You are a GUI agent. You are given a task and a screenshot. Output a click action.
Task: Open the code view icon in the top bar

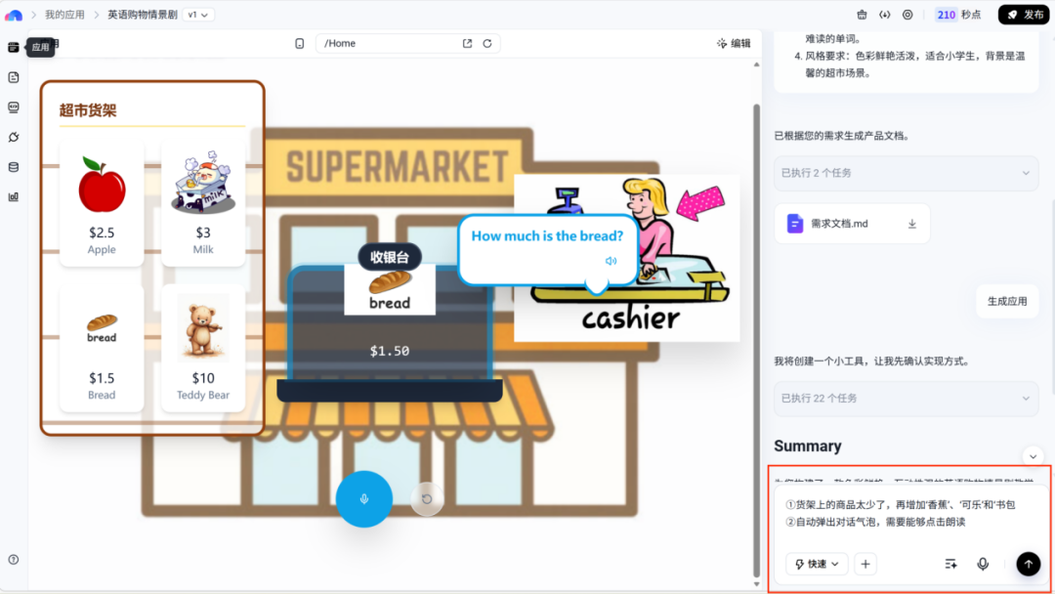coord(884,14)
